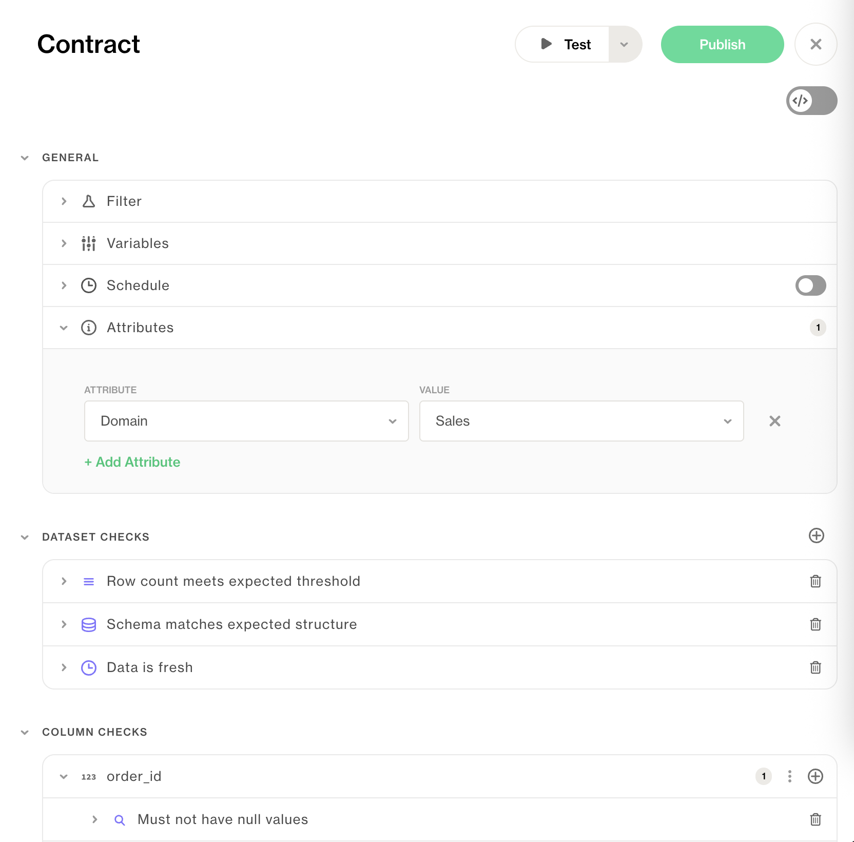This screenshot has width=854, height=842.
Task: Collapse the Attributes section
Action: click(64, 328)
